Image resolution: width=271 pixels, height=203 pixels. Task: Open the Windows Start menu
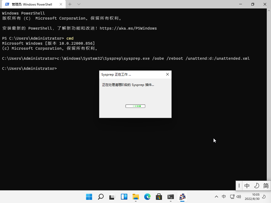pyautogui.click(x=89, y=197)
